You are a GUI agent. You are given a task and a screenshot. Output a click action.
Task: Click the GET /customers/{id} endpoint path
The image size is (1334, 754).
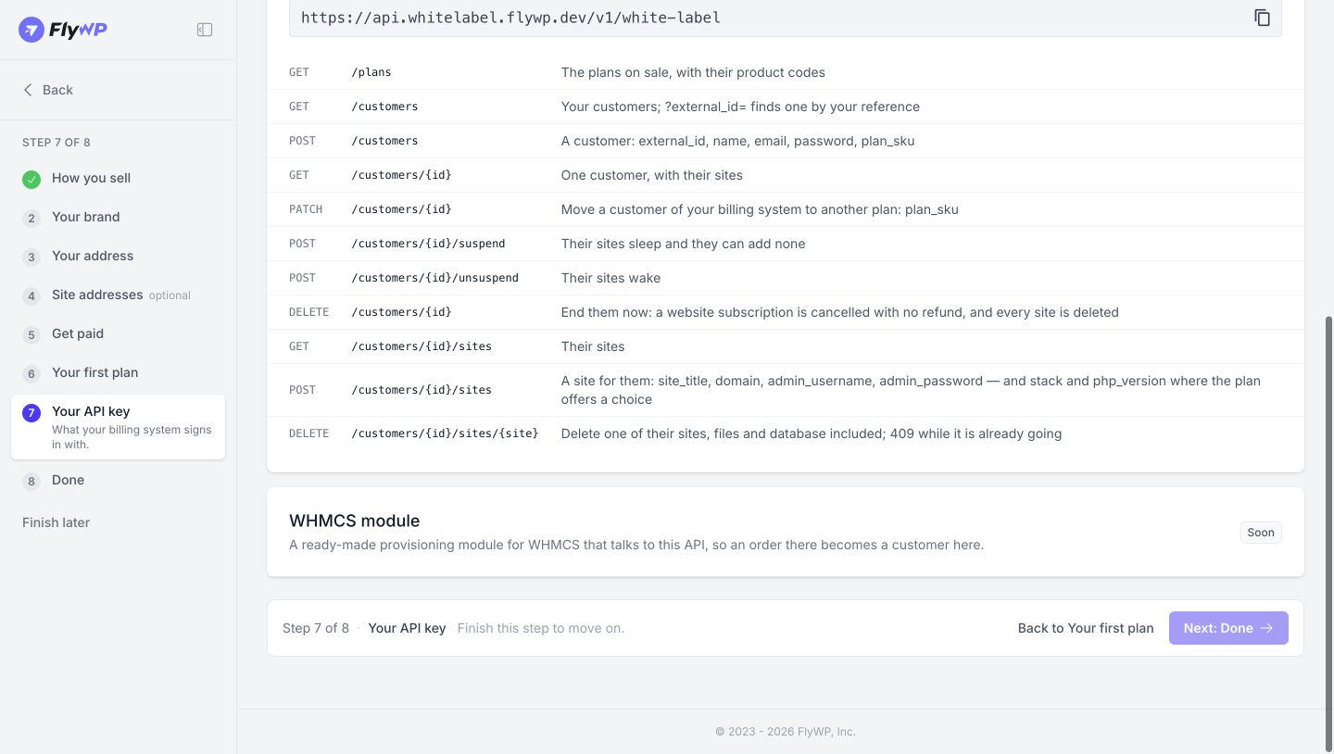pos(401,175)
